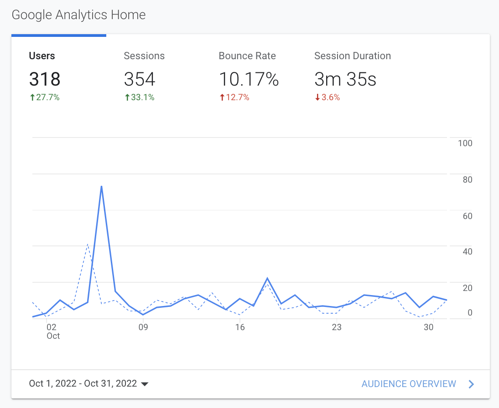
Task: Click the 33.1% sessions increase indicator
Action: (x=140, y=97)
